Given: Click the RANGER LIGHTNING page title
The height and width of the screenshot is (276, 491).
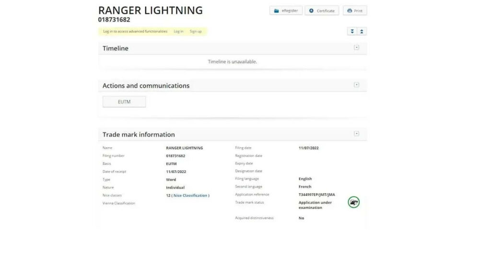Looking at the screenshot, I should [x=150, y=10].
